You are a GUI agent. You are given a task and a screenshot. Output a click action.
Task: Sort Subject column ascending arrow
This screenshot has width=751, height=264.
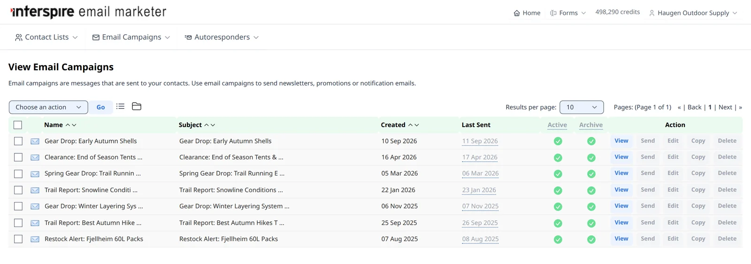click(207, 125)
